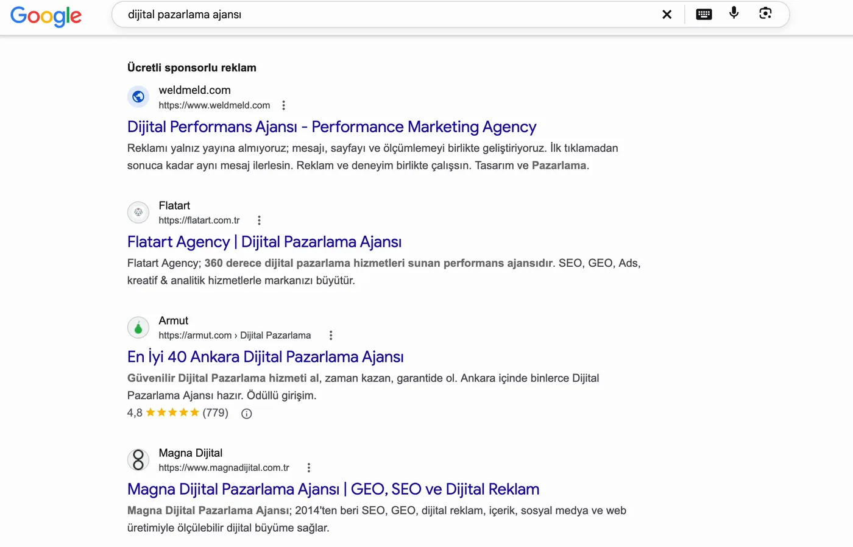Click the Flatart site favicon
This screenshot has height=547, width=853.
138,212
